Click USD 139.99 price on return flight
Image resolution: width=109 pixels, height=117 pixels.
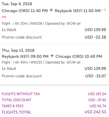(95, 68)
